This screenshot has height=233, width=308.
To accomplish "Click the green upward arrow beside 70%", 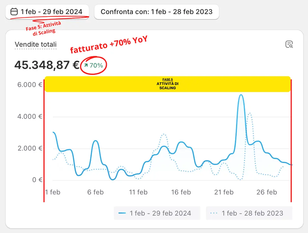I will click(85, 65).
